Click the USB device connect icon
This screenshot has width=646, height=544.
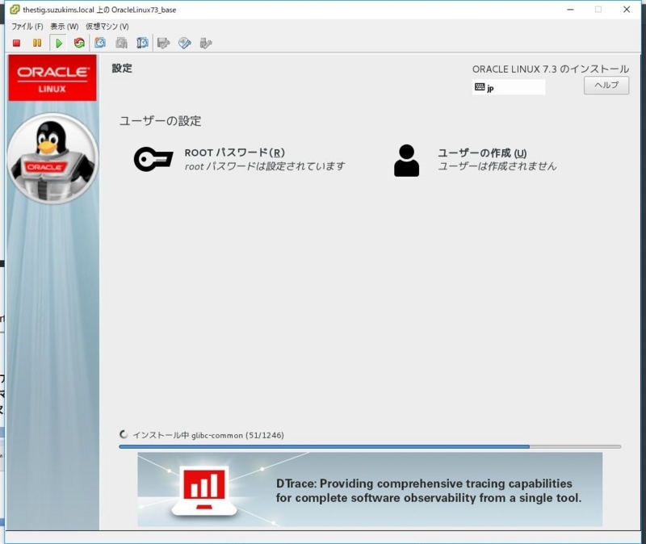pos(206,43)
